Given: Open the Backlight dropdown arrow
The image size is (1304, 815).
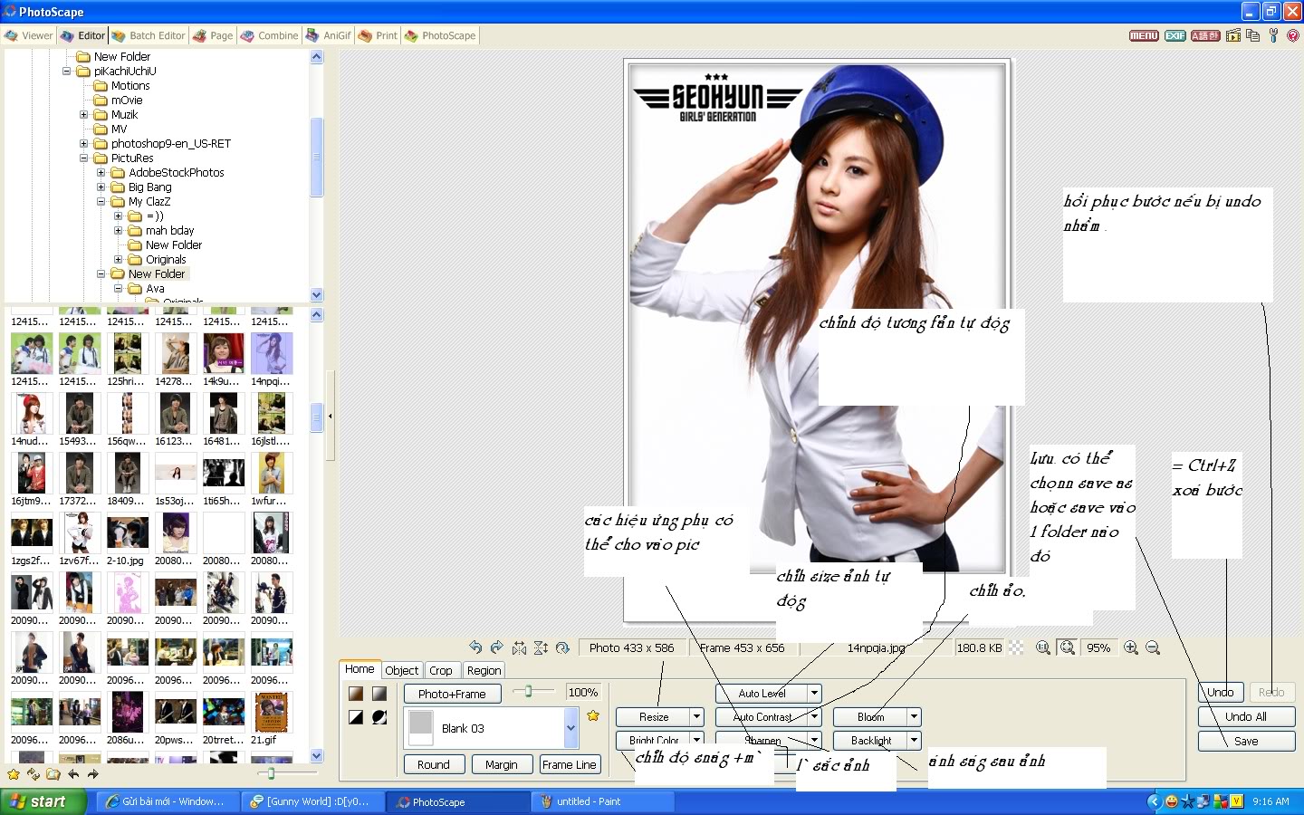Looking at the screenshot, I should pyautogui.click(x=914, y=740).
